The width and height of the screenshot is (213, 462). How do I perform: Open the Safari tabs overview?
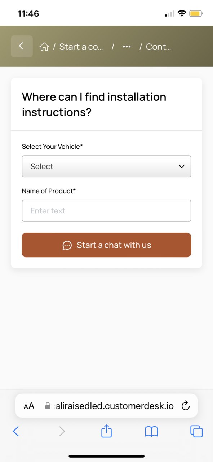(196, 431)
